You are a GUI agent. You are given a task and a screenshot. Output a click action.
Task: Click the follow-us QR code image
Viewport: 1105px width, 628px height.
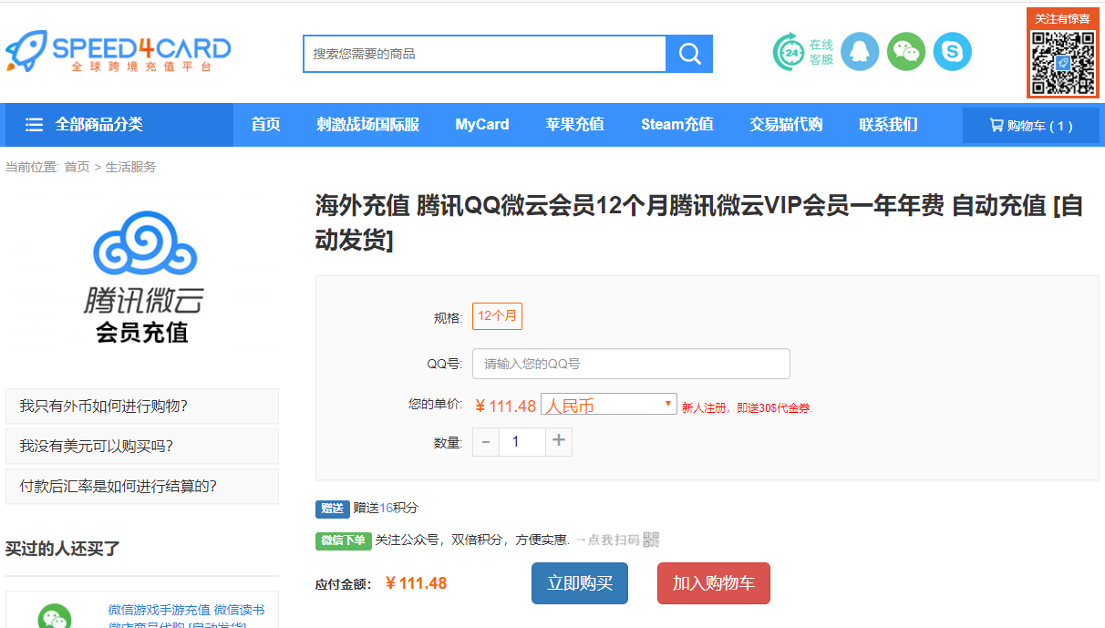(x=1062, y=62)
